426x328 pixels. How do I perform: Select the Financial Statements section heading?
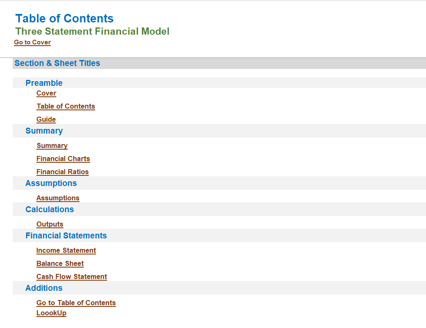pos(66,235)
